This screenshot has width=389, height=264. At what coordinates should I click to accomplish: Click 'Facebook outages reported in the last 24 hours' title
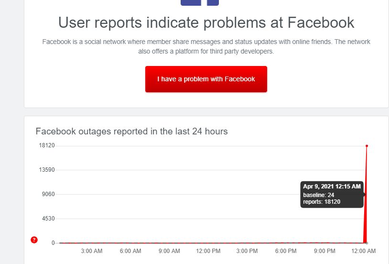point(131,131)
